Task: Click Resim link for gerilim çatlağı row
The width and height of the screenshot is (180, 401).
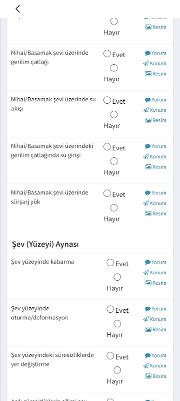Action: (156, 74)
